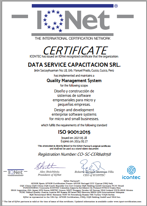The height and width of the screenshot is (206, 147).
Task: Click 'Expires on: 2024 05 27' date
Action: tap(74, 141)
